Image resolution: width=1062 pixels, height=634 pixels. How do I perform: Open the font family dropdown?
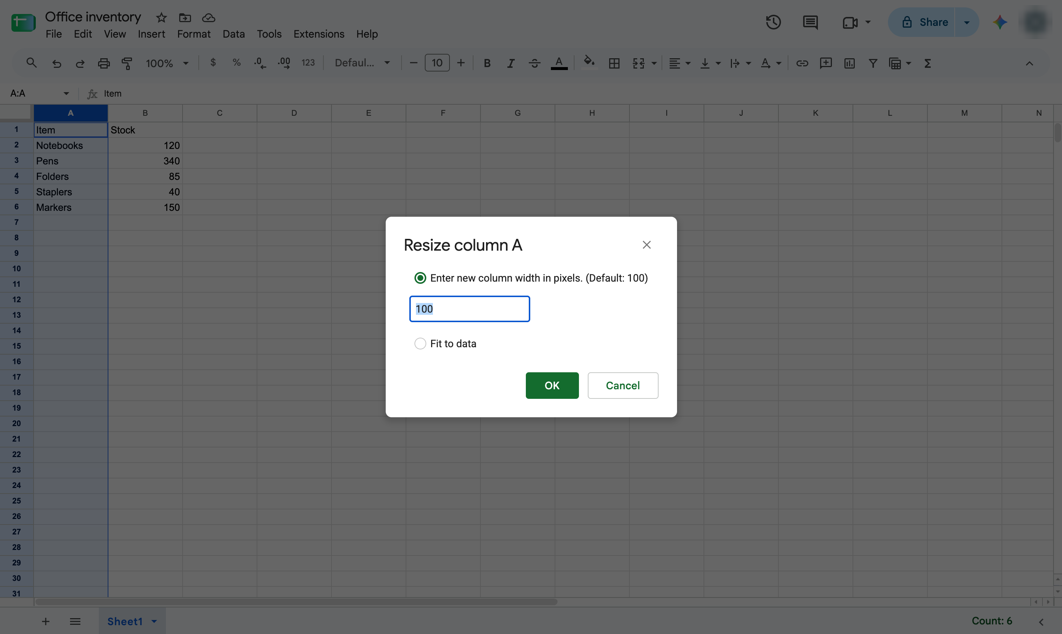362,63
